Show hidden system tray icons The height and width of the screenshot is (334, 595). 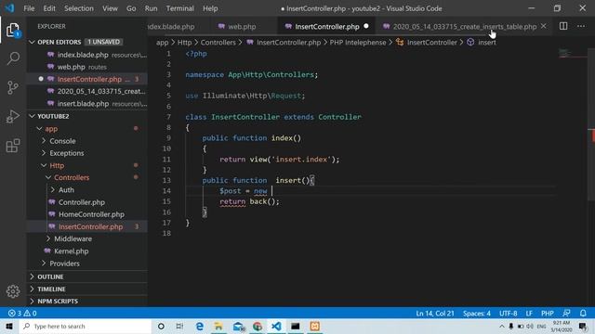point(502,326)
